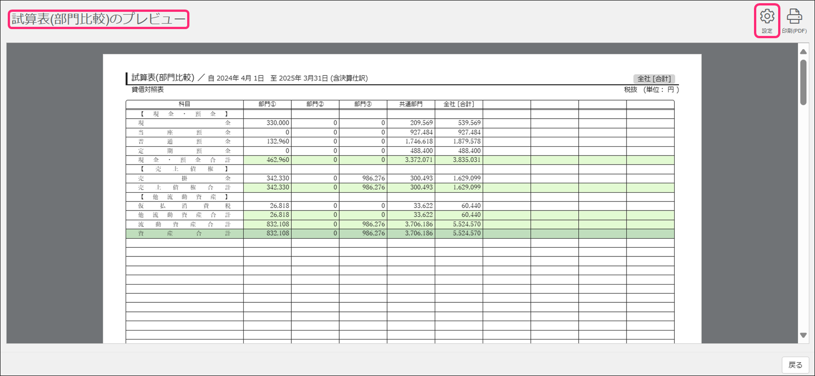Click the 330,000 value in the 現金 row

click(278, 123)
